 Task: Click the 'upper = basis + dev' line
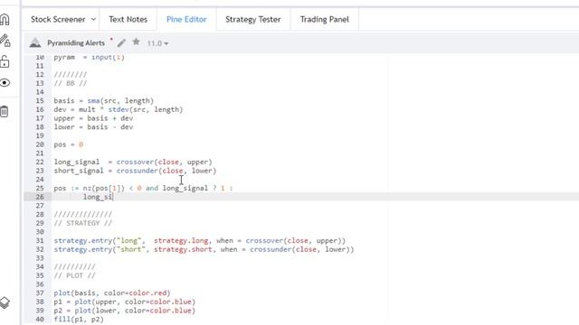tap(93, 118)
